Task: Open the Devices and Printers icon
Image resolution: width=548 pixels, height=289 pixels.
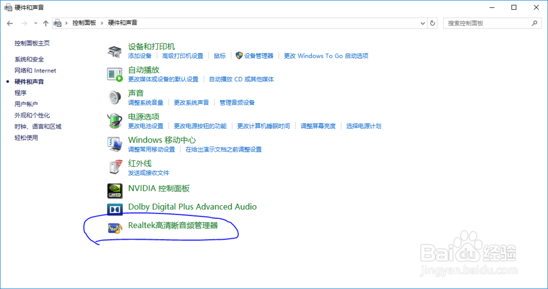Action: coord(115,52)
